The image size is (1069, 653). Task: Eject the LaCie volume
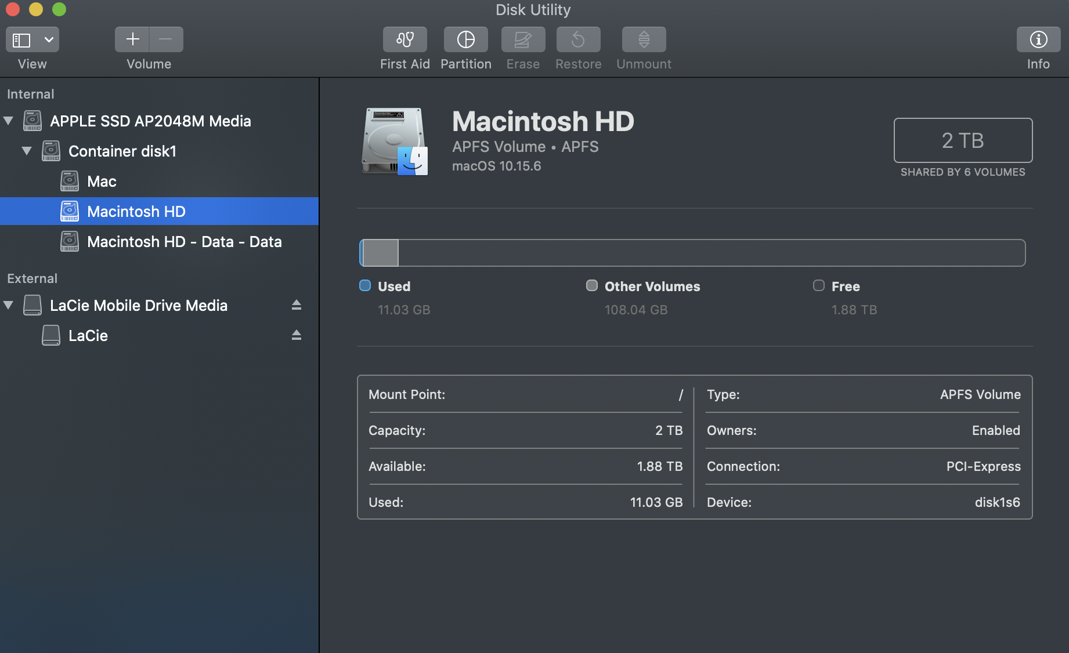click(297, 335)
